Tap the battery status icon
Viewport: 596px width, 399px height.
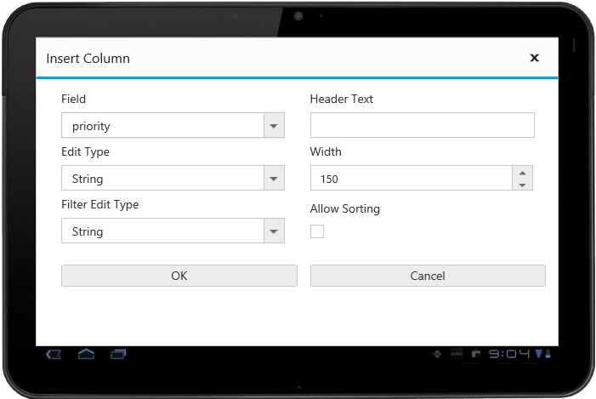click(548, 355)
